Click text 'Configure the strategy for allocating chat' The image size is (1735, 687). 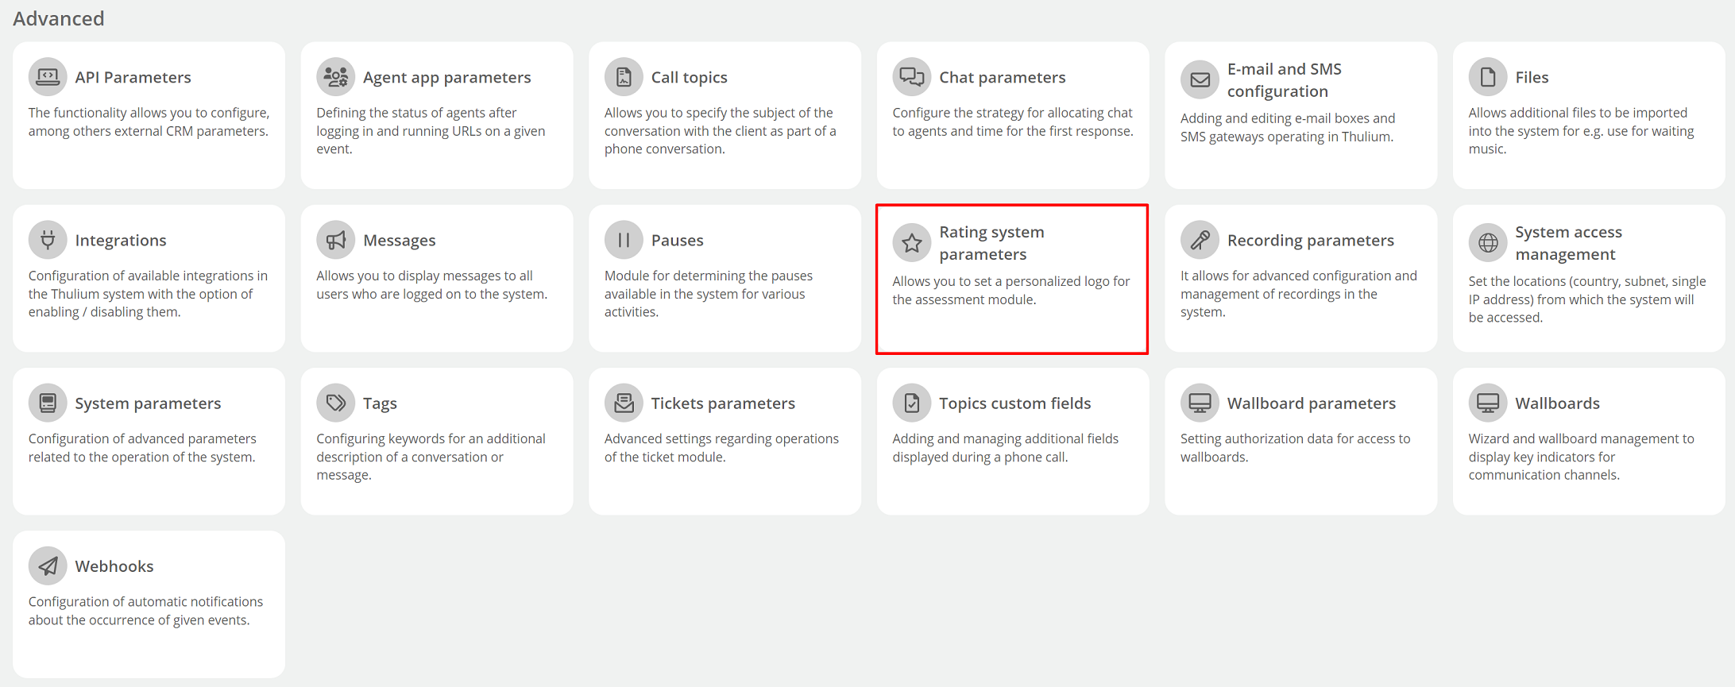coord(1012,113)
